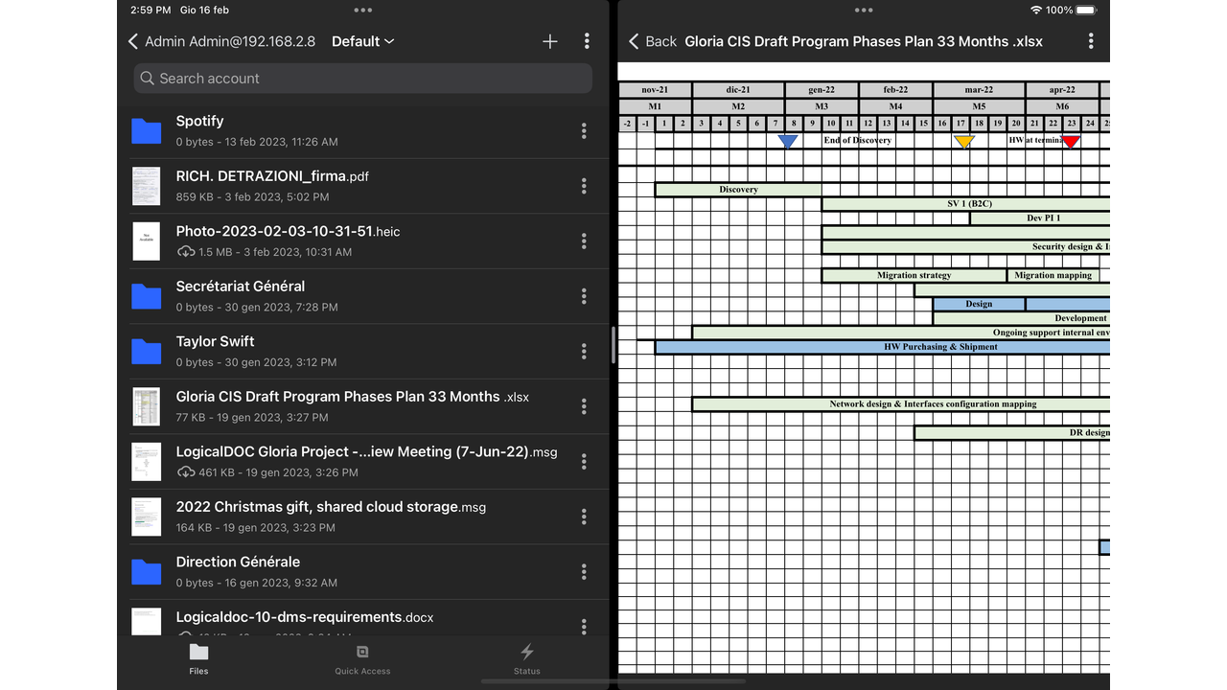The width and height of the screenshot is (1227, 690).
Task: Open the Default workspace dropdown
Action: pyautogui.click(x=362, y=41)
